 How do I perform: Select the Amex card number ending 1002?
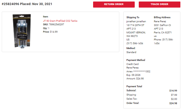[x=138, y=72]
